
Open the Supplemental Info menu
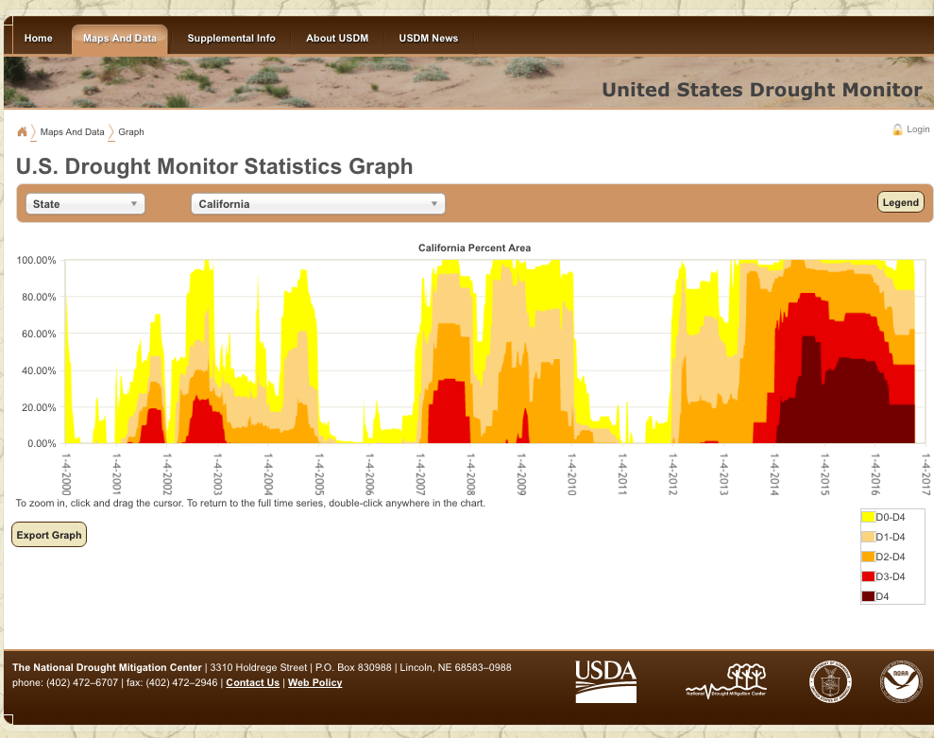pos(231,39)
